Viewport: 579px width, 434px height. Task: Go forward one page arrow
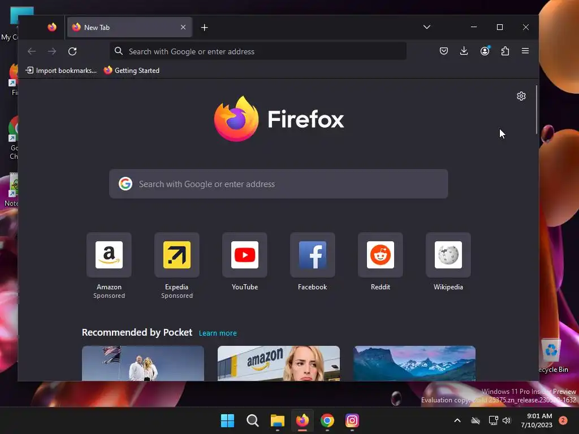(x=52, y=51)
